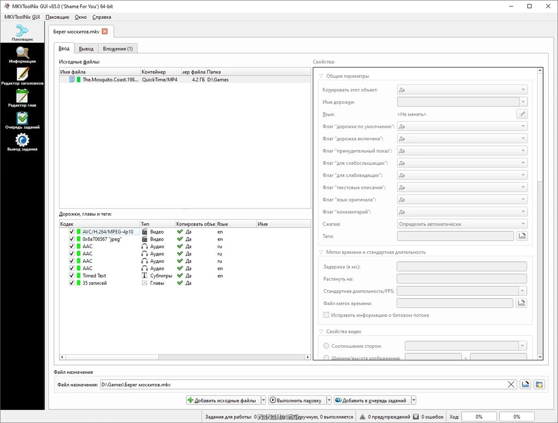This screenshot has width=558, height=423.
Task: Uncheck the Timed Text subtitle track
Action: tap(72, 276)
